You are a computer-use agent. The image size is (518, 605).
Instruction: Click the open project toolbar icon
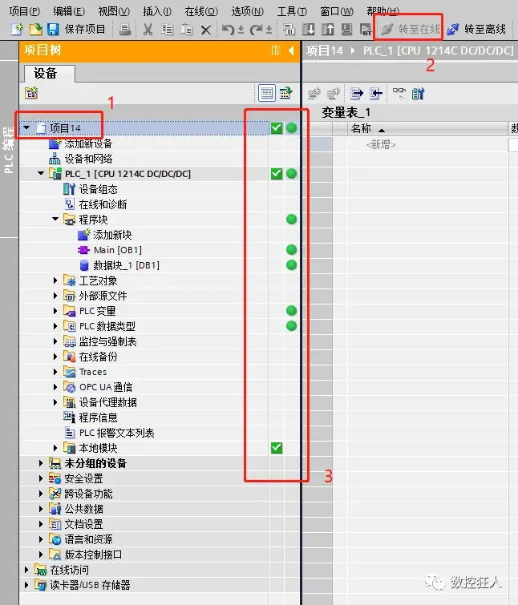(35, 30)
